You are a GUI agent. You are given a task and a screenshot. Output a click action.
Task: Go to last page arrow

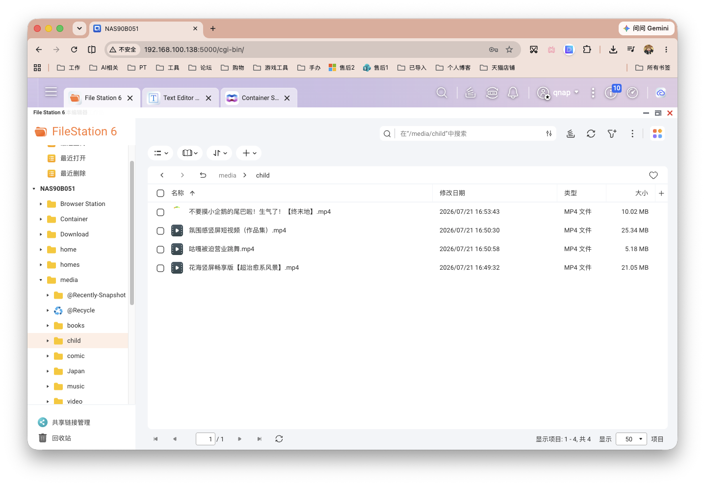click(x=260, y=439)
